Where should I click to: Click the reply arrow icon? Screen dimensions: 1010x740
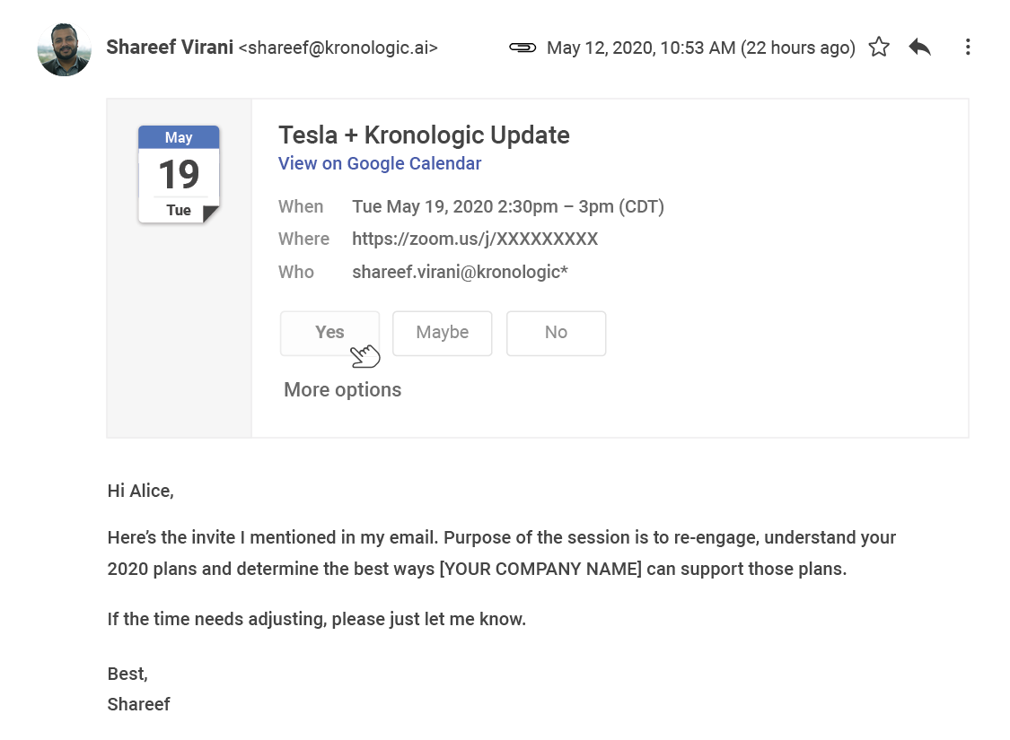[x=920, y=47]
